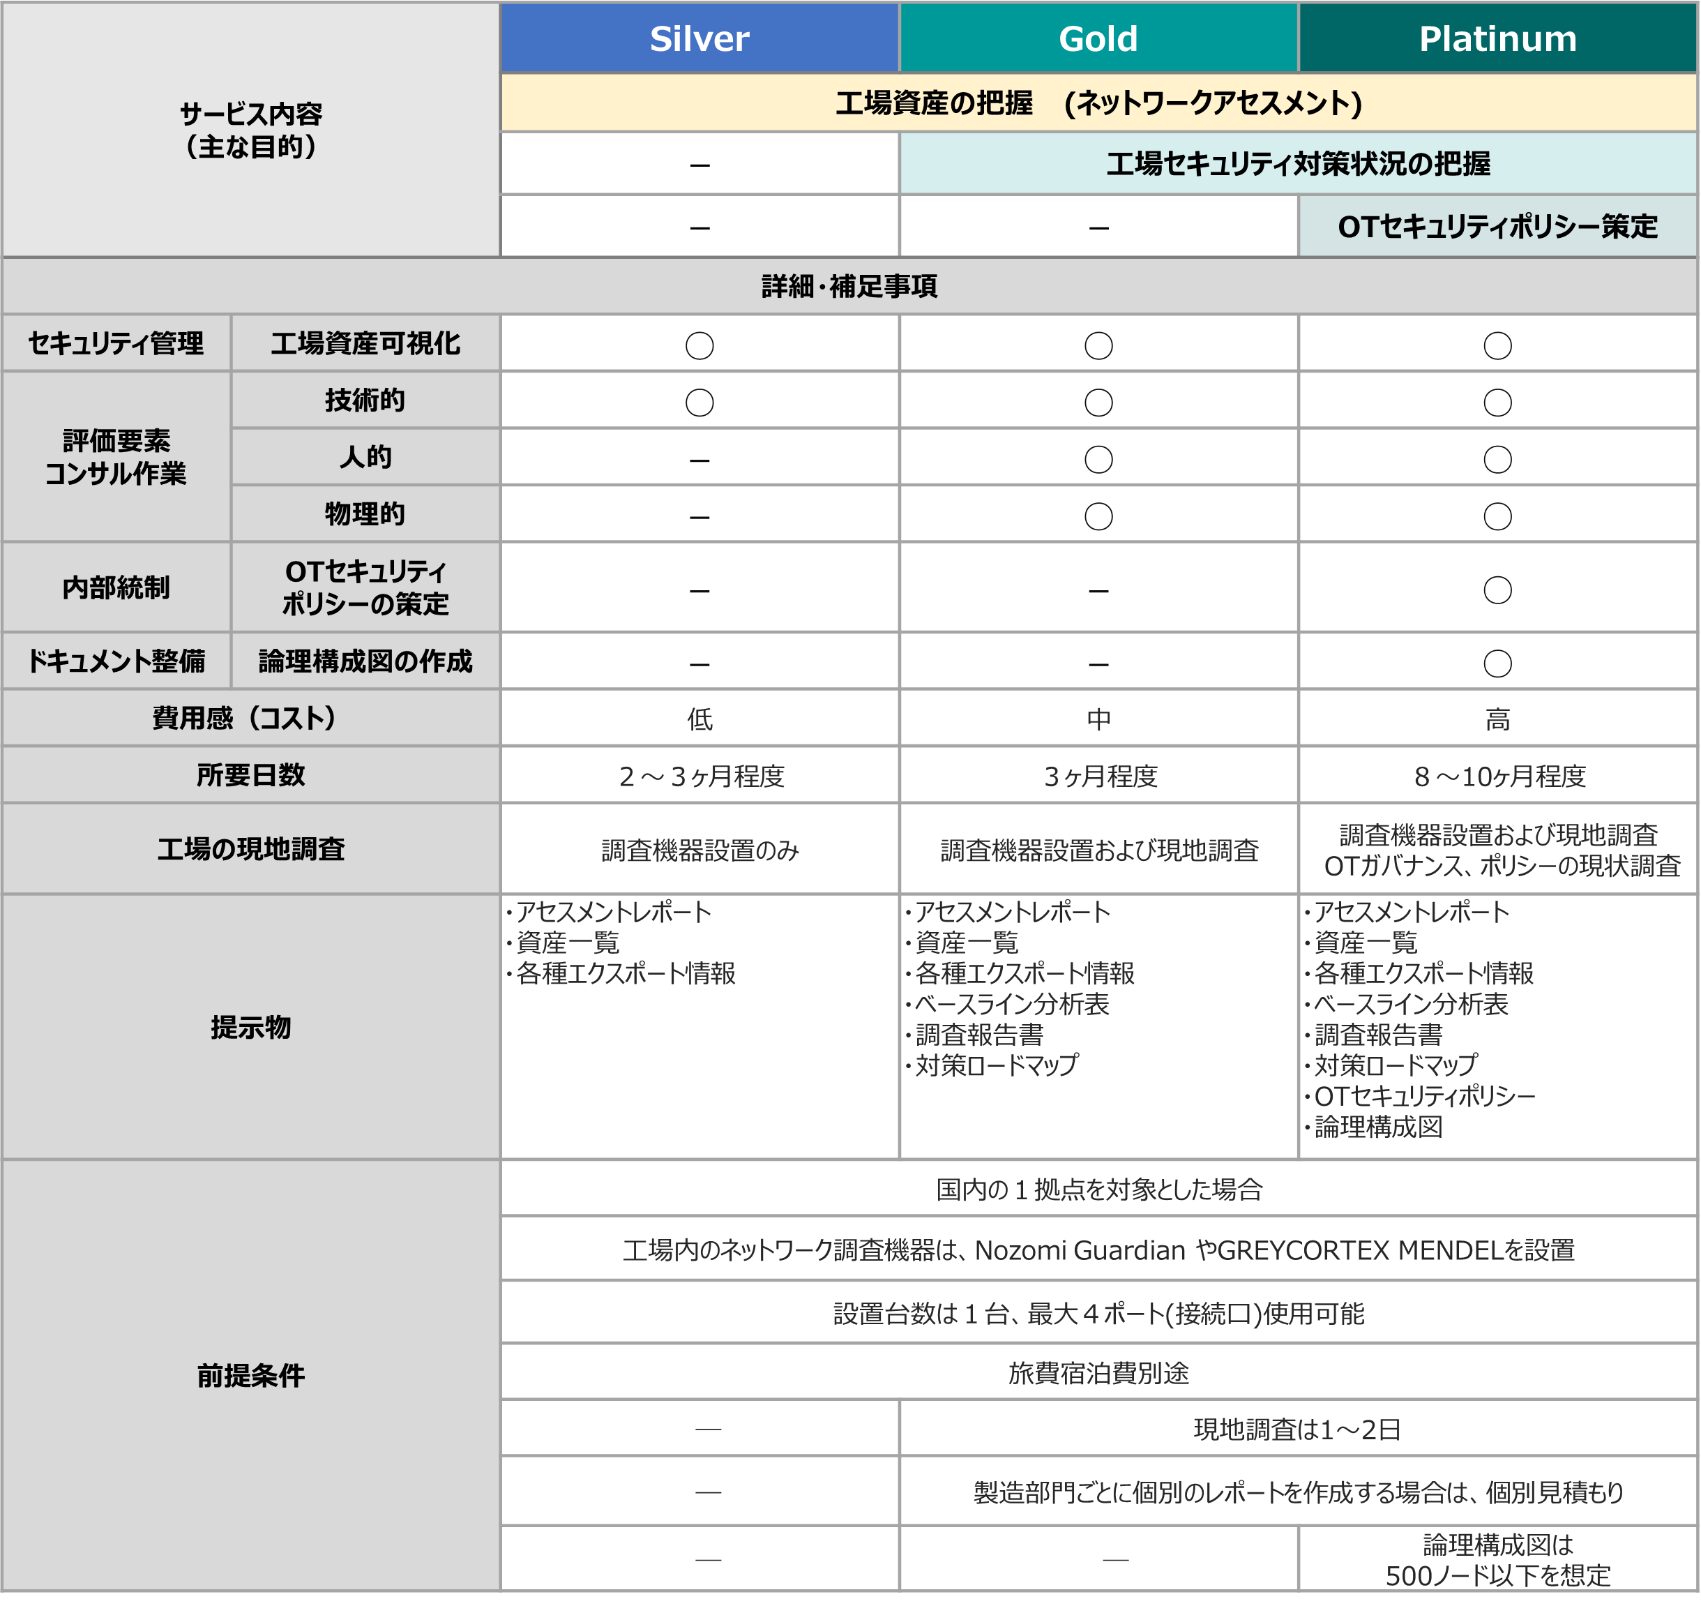Click the circle mark for Silver 工場資産可視化
Screen dimensions: 1701x1606
[699, 346]
